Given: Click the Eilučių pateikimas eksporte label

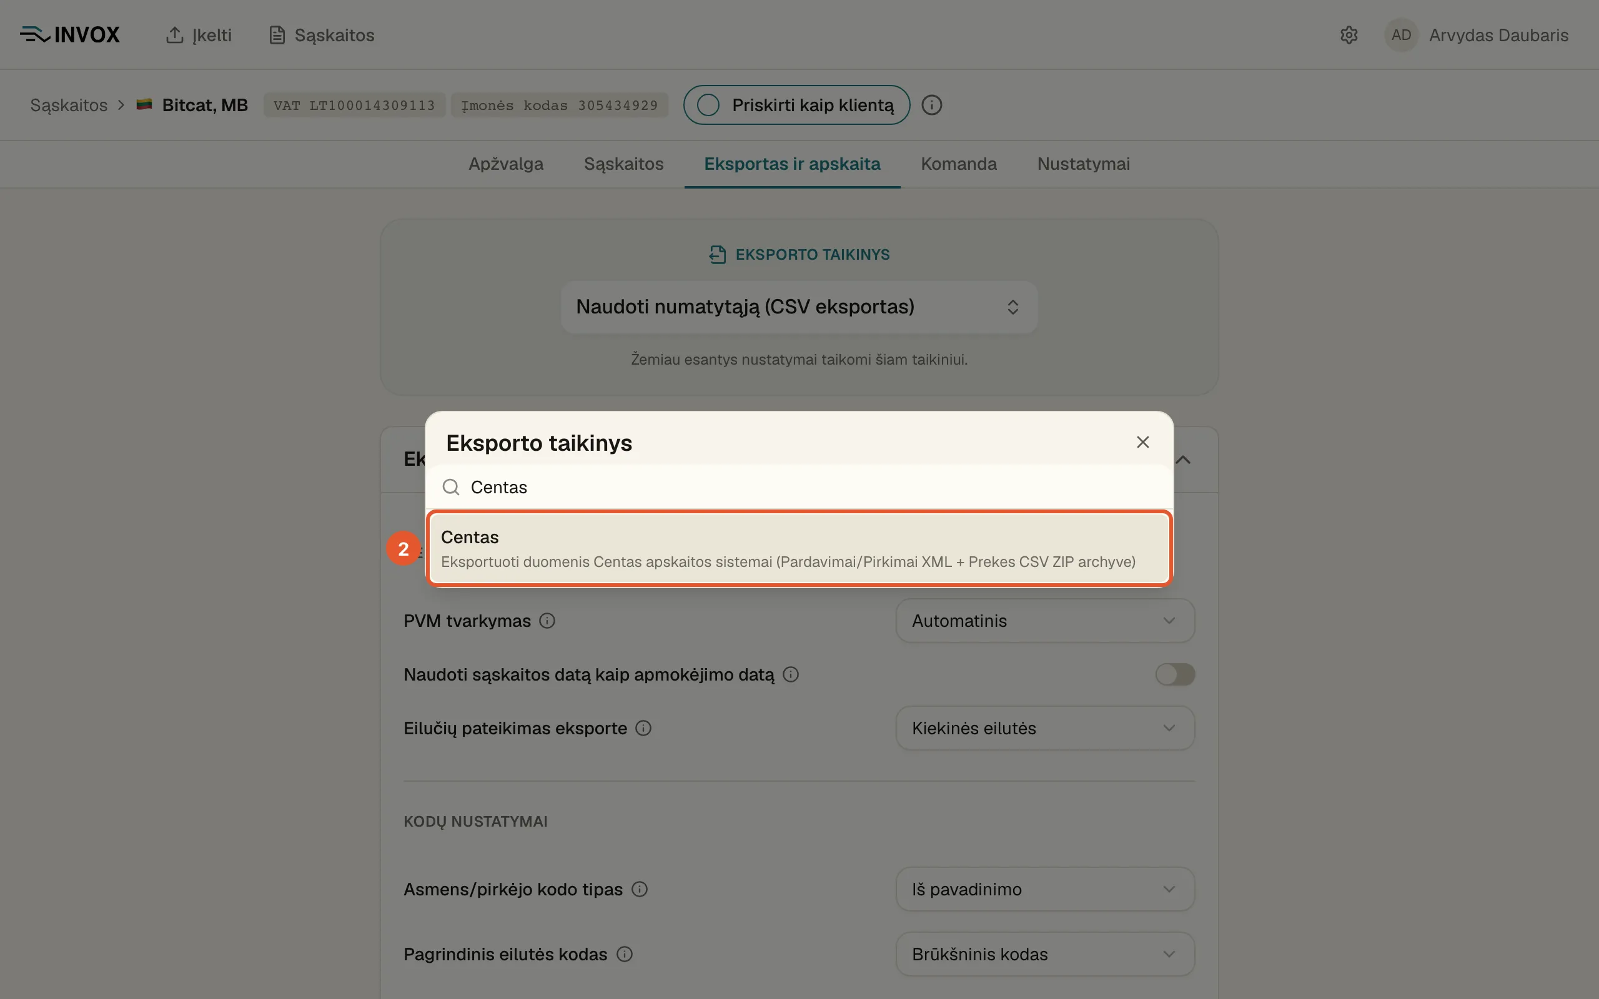Looking at the screenshot, I should tap(515, 728).
